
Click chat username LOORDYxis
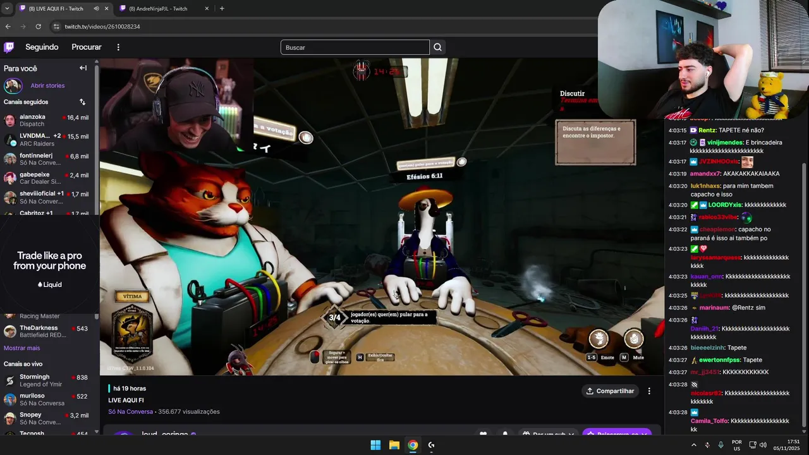tap(725, 205)
